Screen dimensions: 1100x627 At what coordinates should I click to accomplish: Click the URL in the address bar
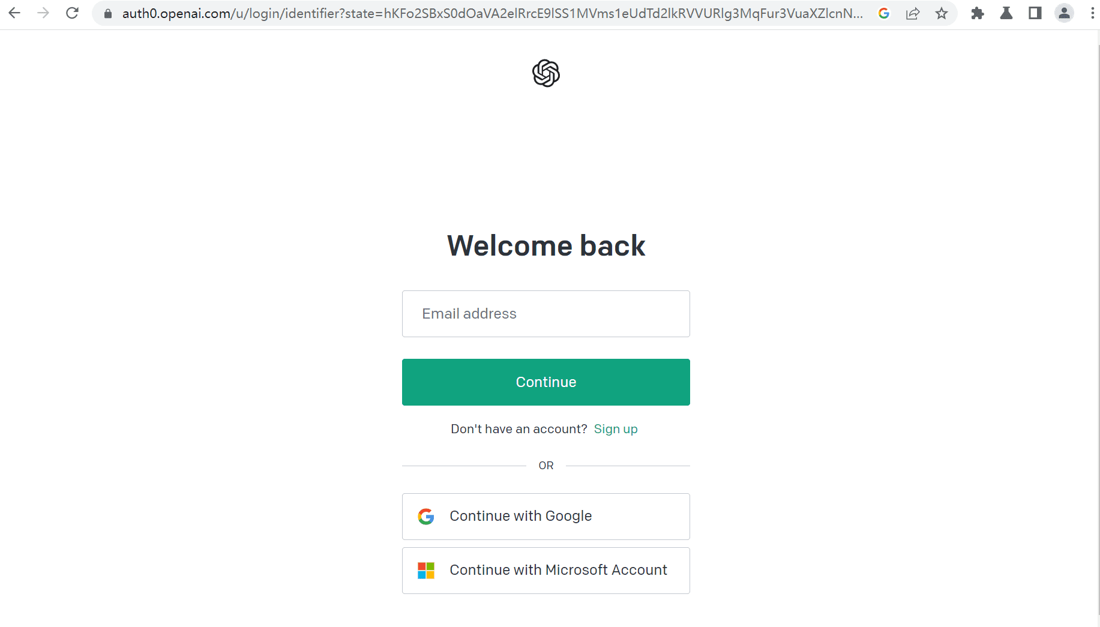492,14
